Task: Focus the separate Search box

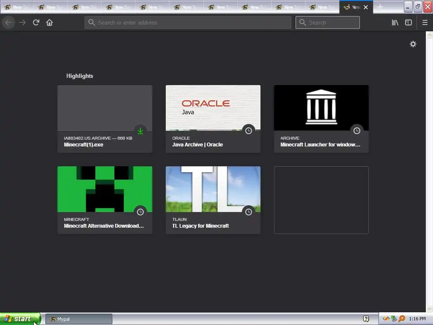Action: point(328,22)
